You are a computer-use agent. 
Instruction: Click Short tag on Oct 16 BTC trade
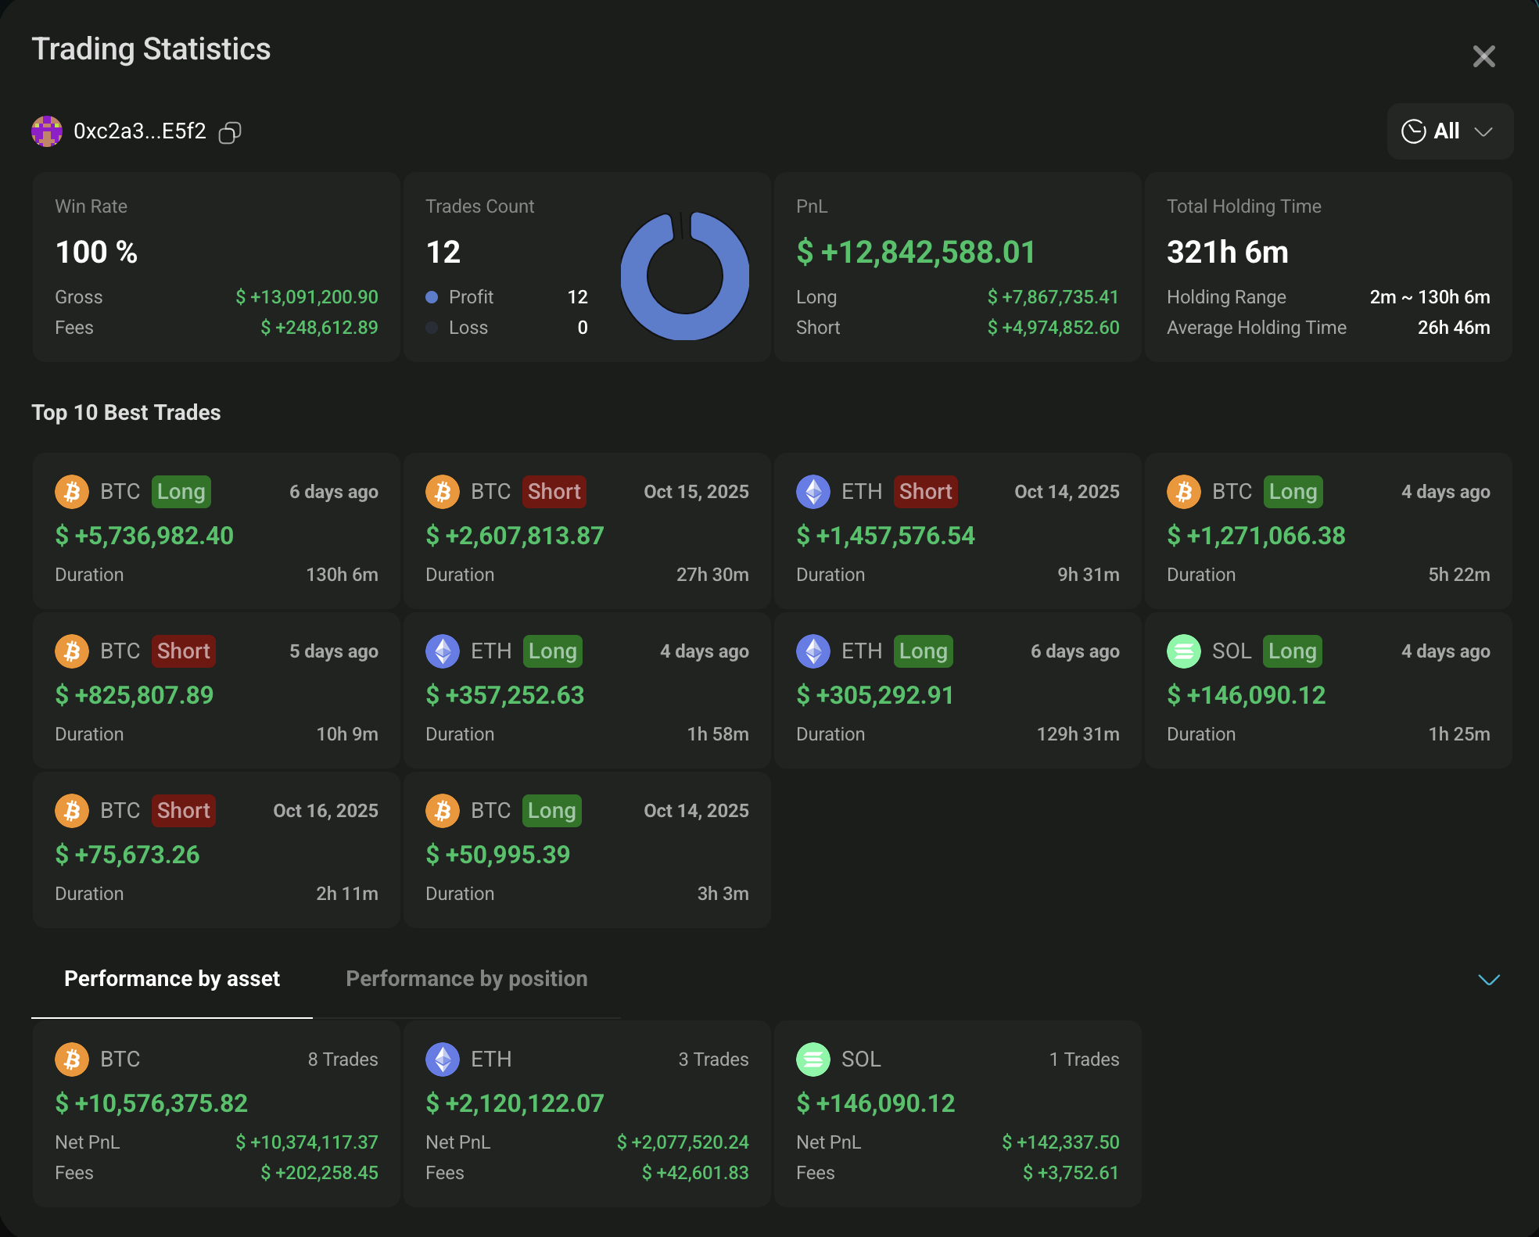pyautogui.click(x=183, y=811)
